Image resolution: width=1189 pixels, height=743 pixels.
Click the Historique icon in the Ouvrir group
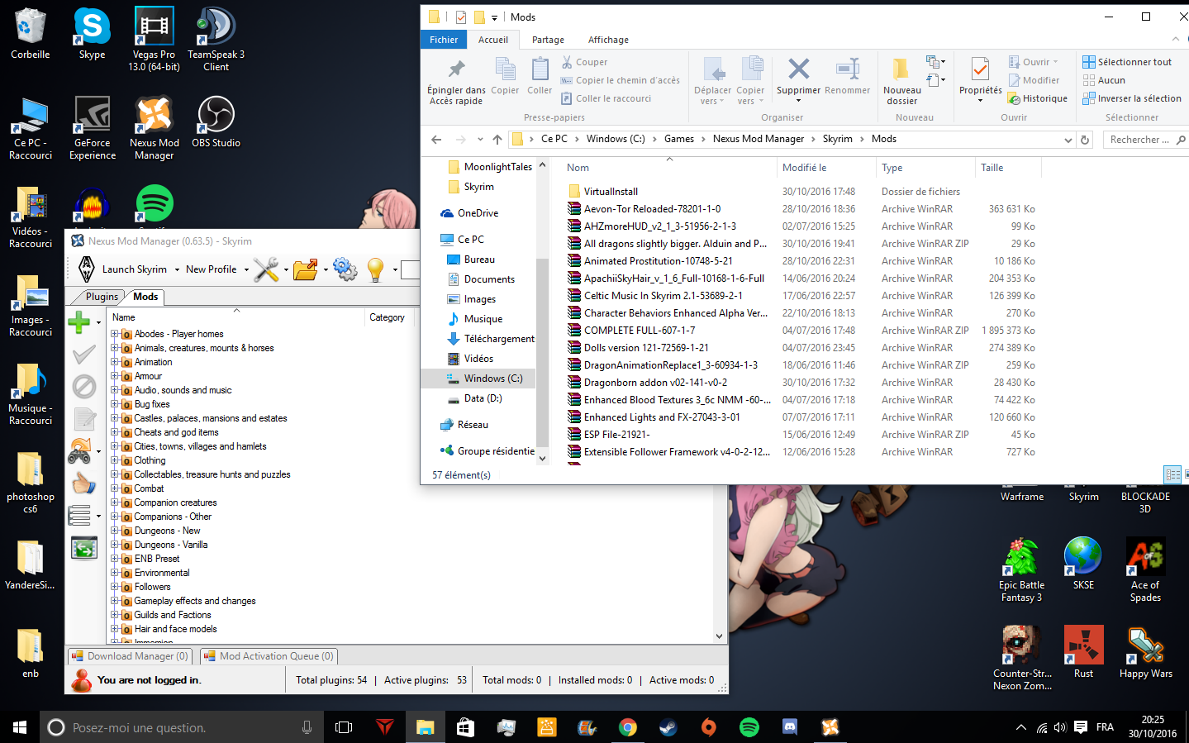(1014, 98)
